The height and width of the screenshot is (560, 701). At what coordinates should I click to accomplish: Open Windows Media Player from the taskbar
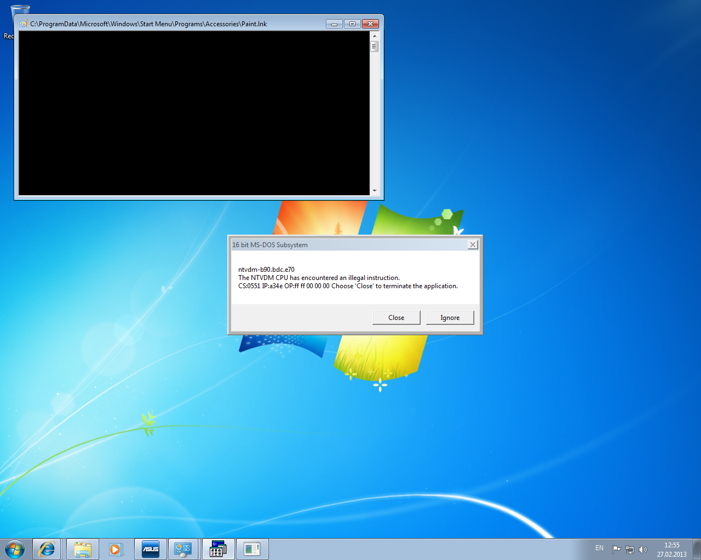[x=116, y=549]
